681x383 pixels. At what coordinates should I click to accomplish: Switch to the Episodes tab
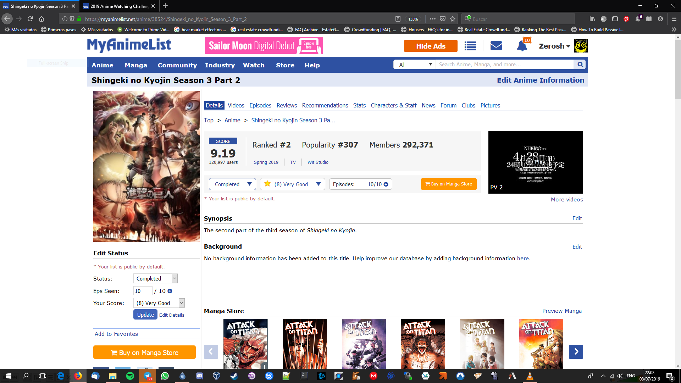coord(260,105)
